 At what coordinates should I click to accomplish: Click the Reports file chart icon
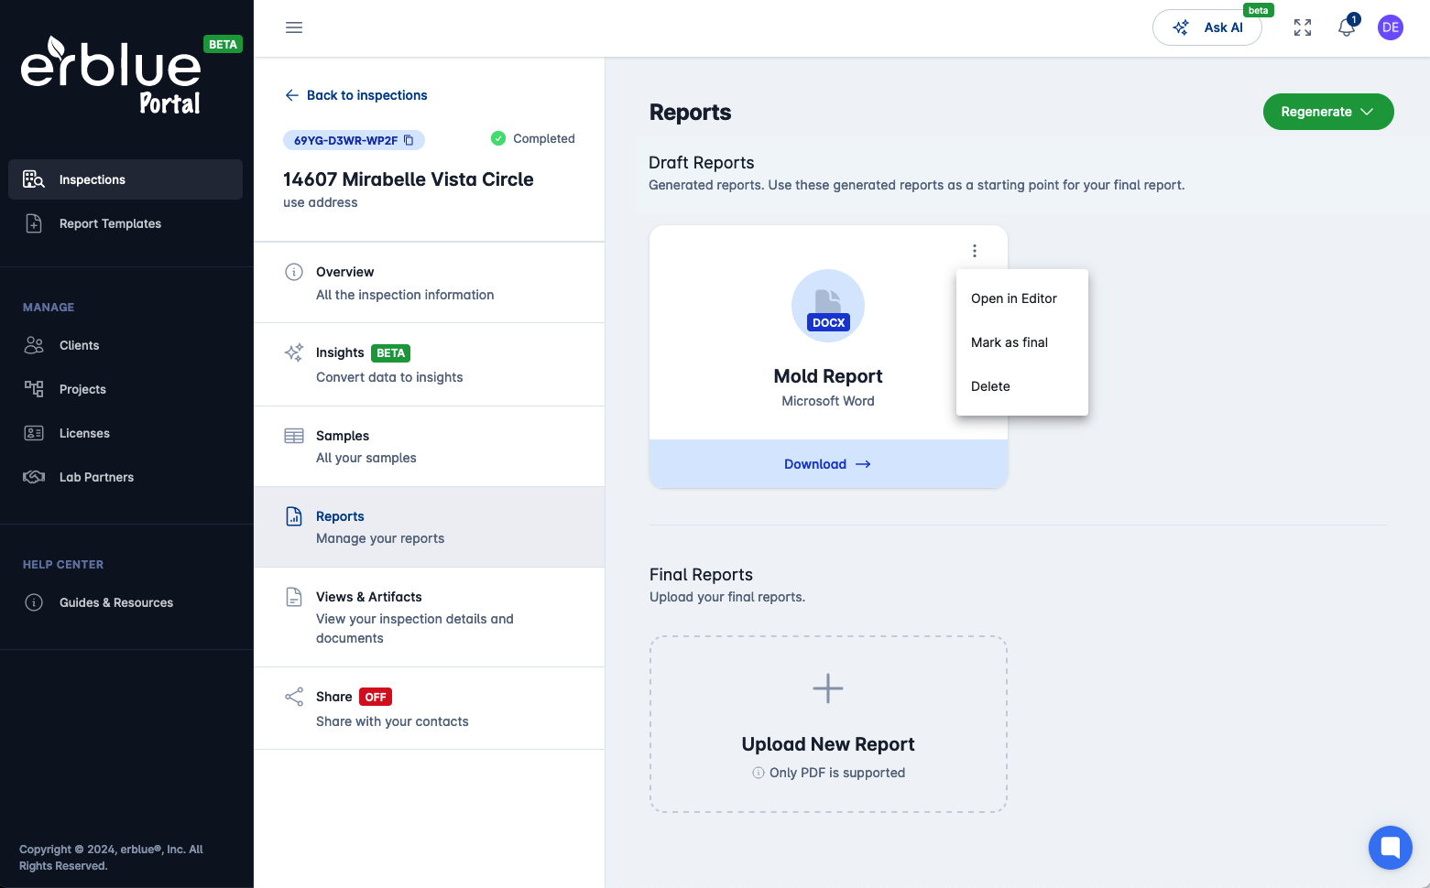click(294, 516)
